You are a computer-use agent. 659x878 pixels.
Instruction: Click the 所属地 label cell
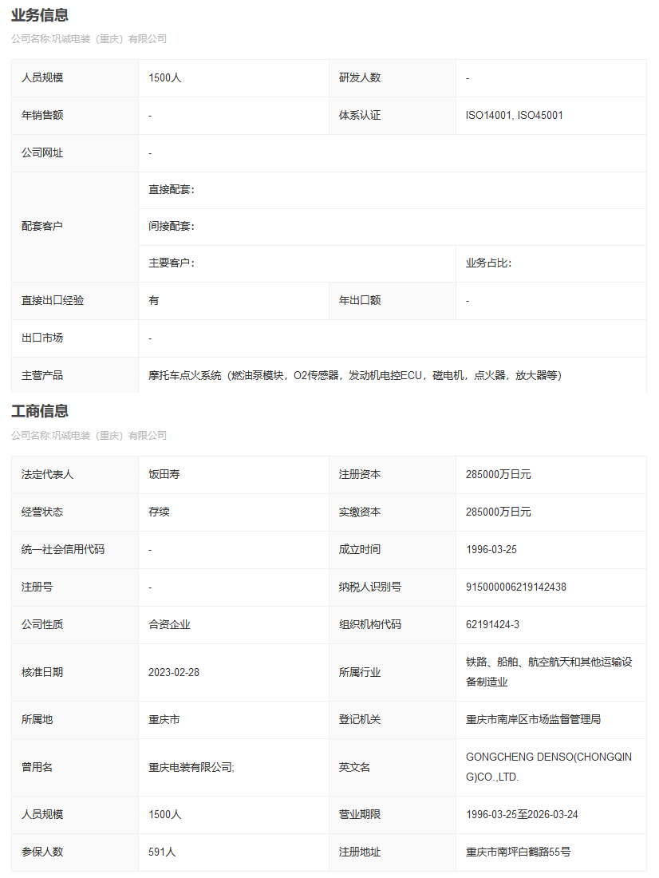click(x=75, y=720)
